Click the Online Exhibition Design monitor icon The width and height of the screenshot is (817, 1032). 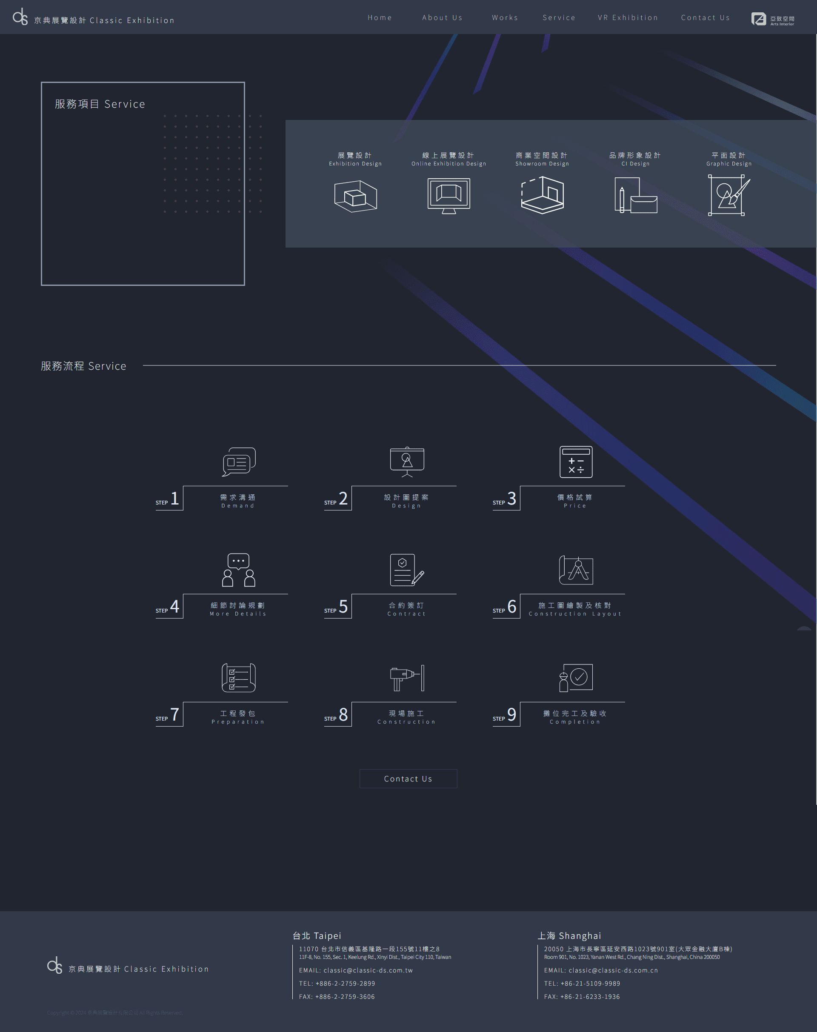click(x=448, y=196)
